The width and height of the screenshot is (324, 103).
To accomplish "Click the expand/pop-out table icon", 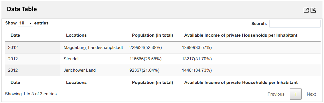I will coord(306,10).
